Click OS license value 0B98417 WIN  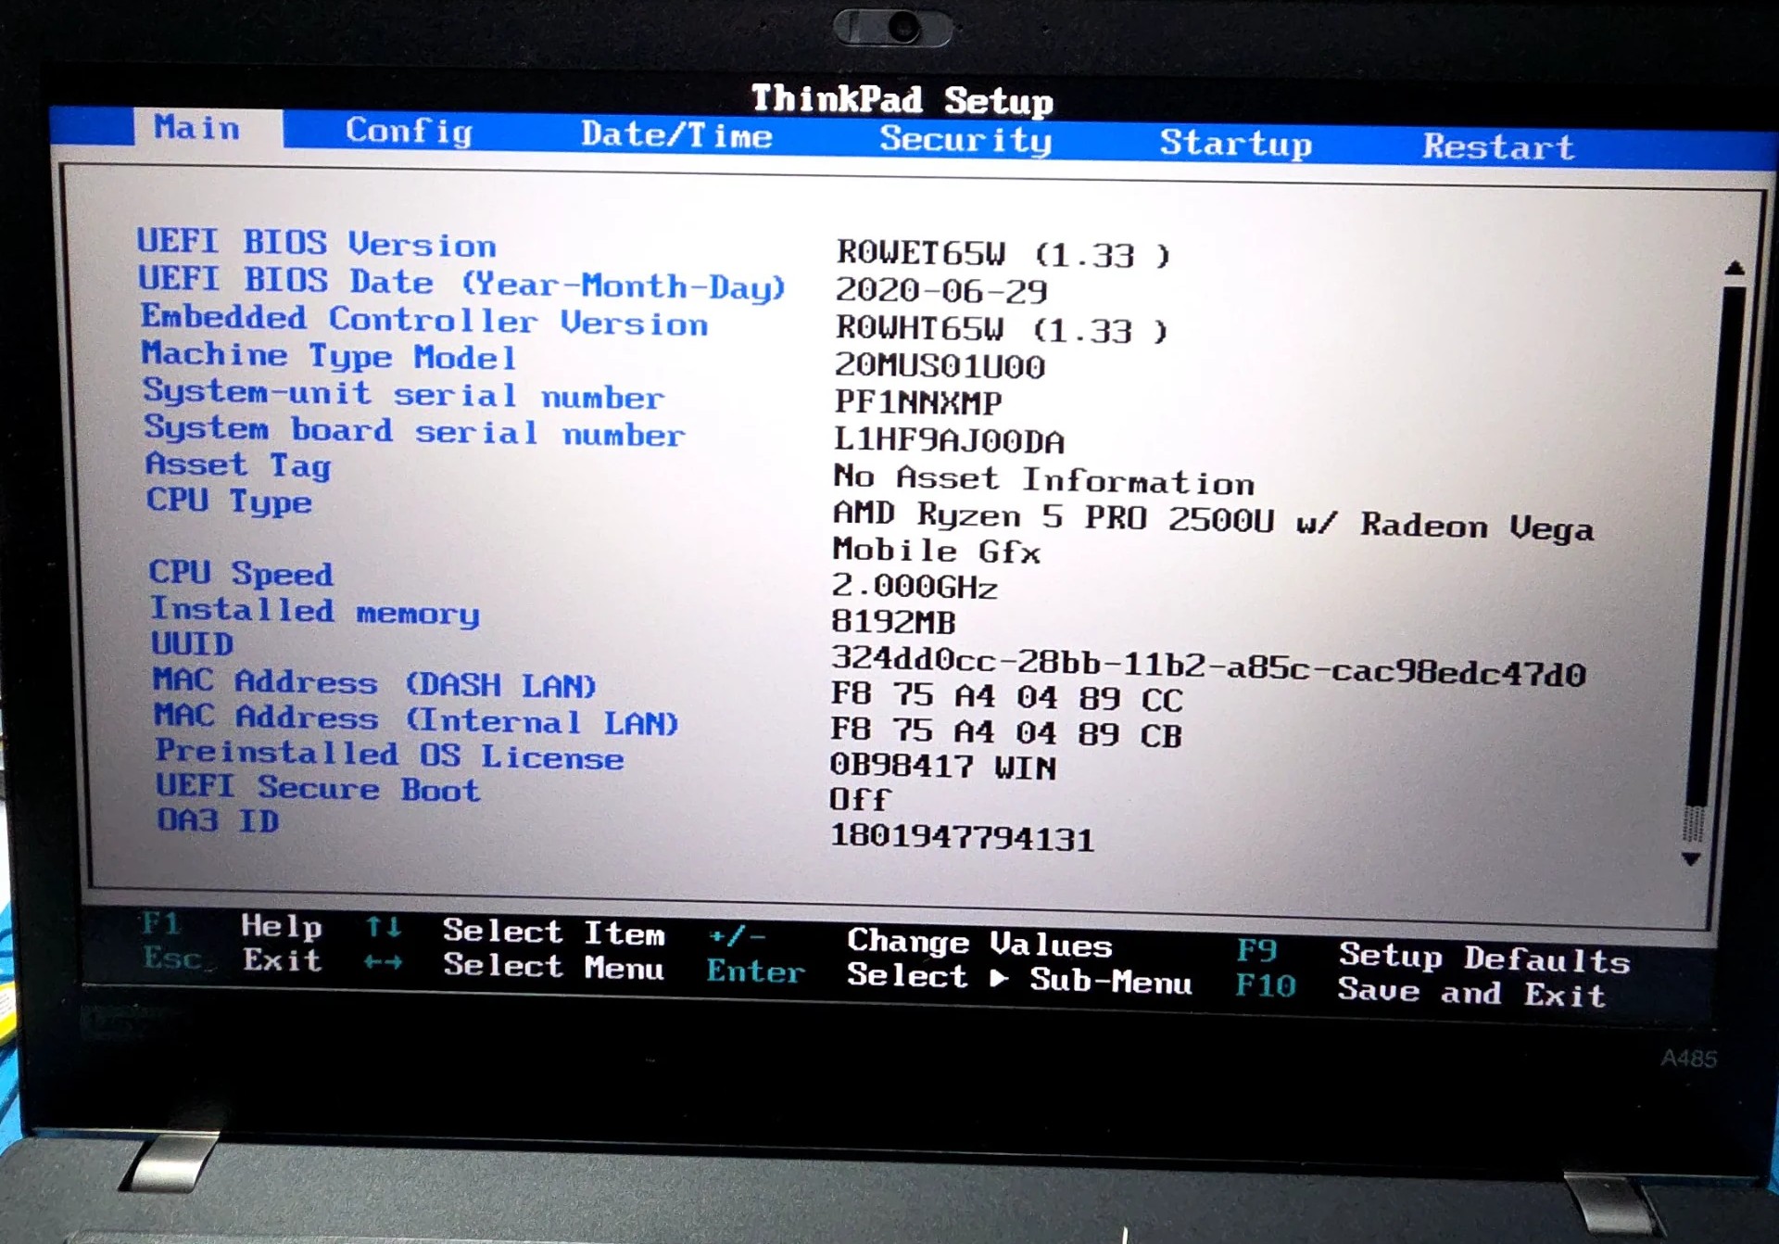pyautogui.click(x=942, y=767)
